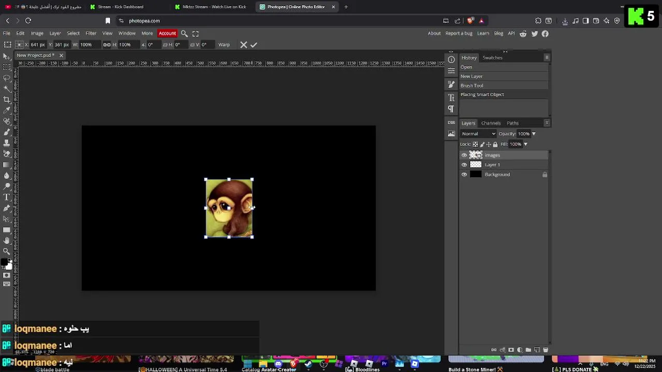Expand the Opacity slider arrow
662x372 pixels.
point(534,134)
